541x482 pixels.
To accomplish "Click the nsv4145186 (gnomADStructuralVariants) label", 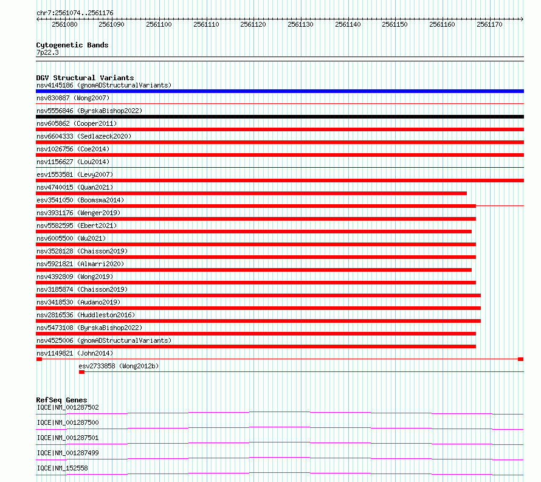I will (104, 85).
